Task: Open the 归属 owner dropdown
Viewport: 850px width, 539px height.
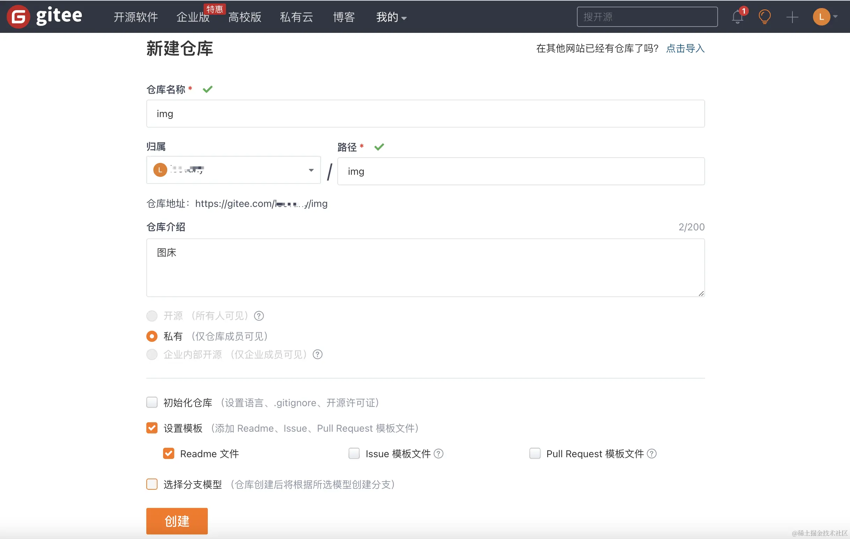Action: pyautogui.click(x=233, y=170)
